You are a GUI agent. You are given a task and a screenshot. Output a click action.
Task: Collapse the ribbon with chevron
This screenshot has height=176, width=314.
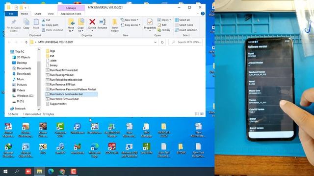tap(198, 14)
